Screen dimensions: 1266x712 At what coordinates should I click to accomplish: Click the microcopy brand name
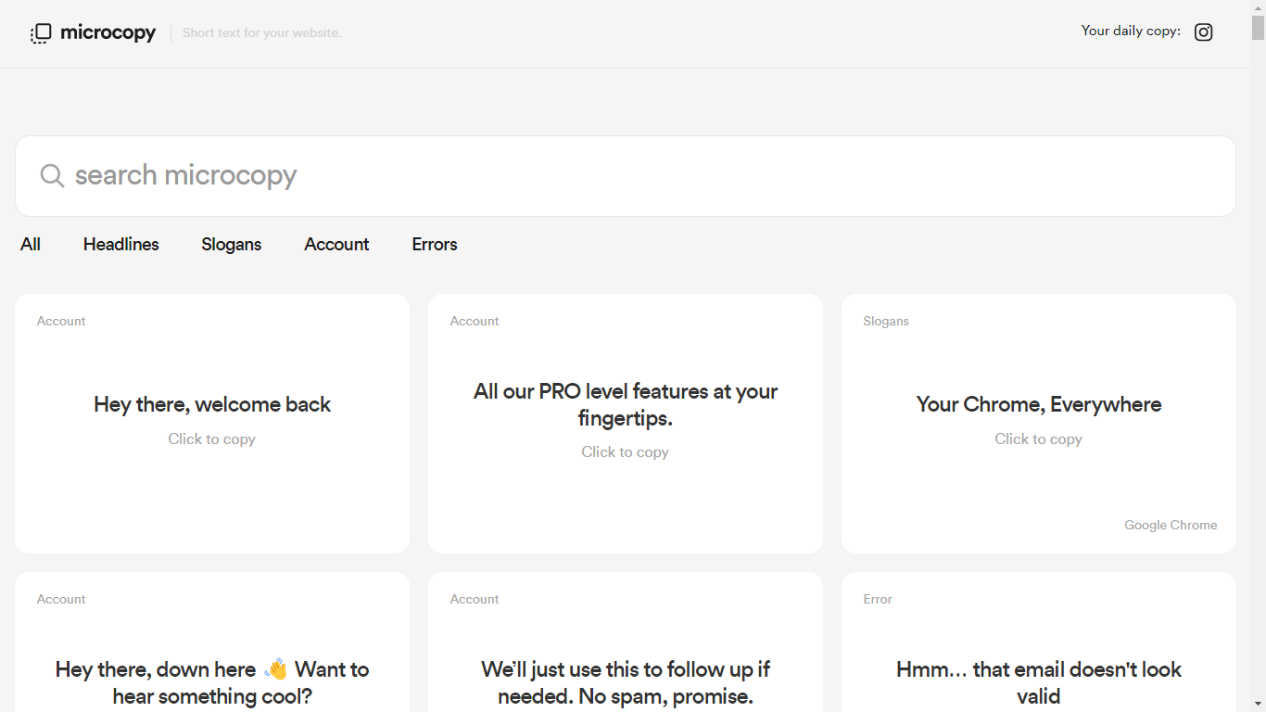108,33
